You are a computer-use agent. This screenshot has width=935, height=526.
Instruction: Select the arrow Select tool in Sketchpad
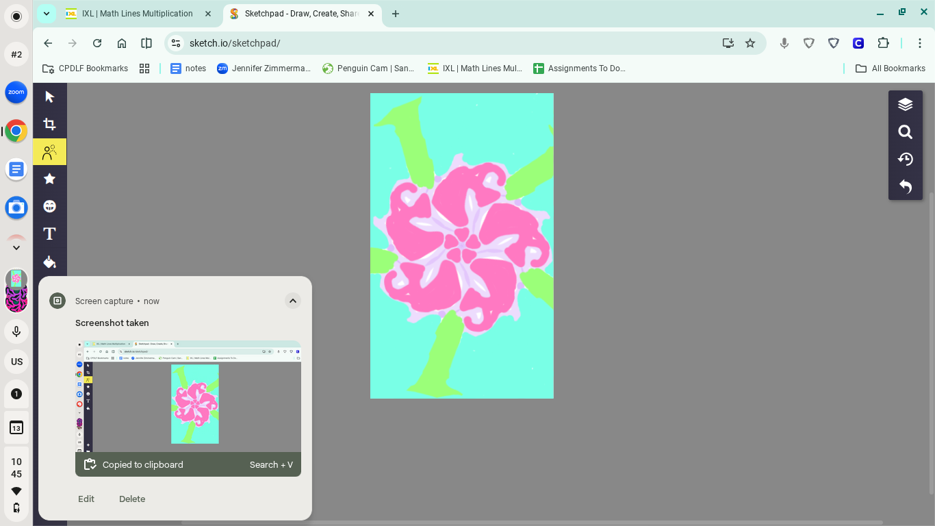(49, 97)
